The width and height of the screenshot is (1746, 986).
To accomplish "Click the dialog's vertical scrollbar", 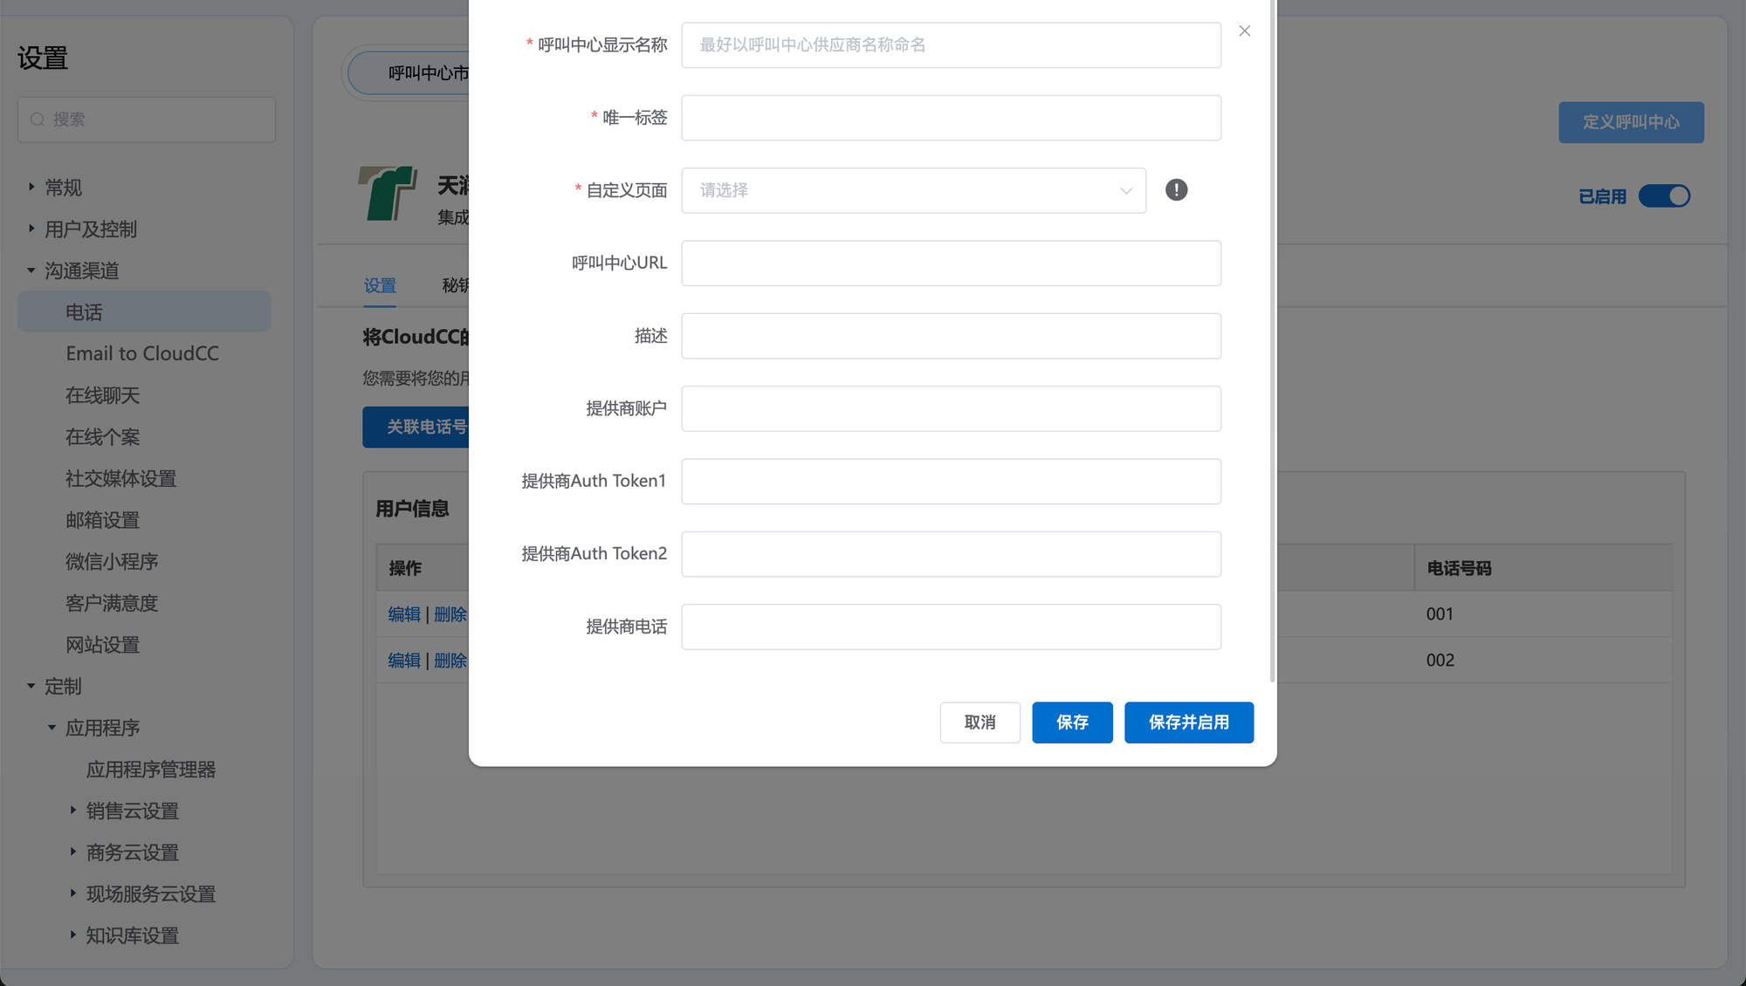I will point(1272,349).
